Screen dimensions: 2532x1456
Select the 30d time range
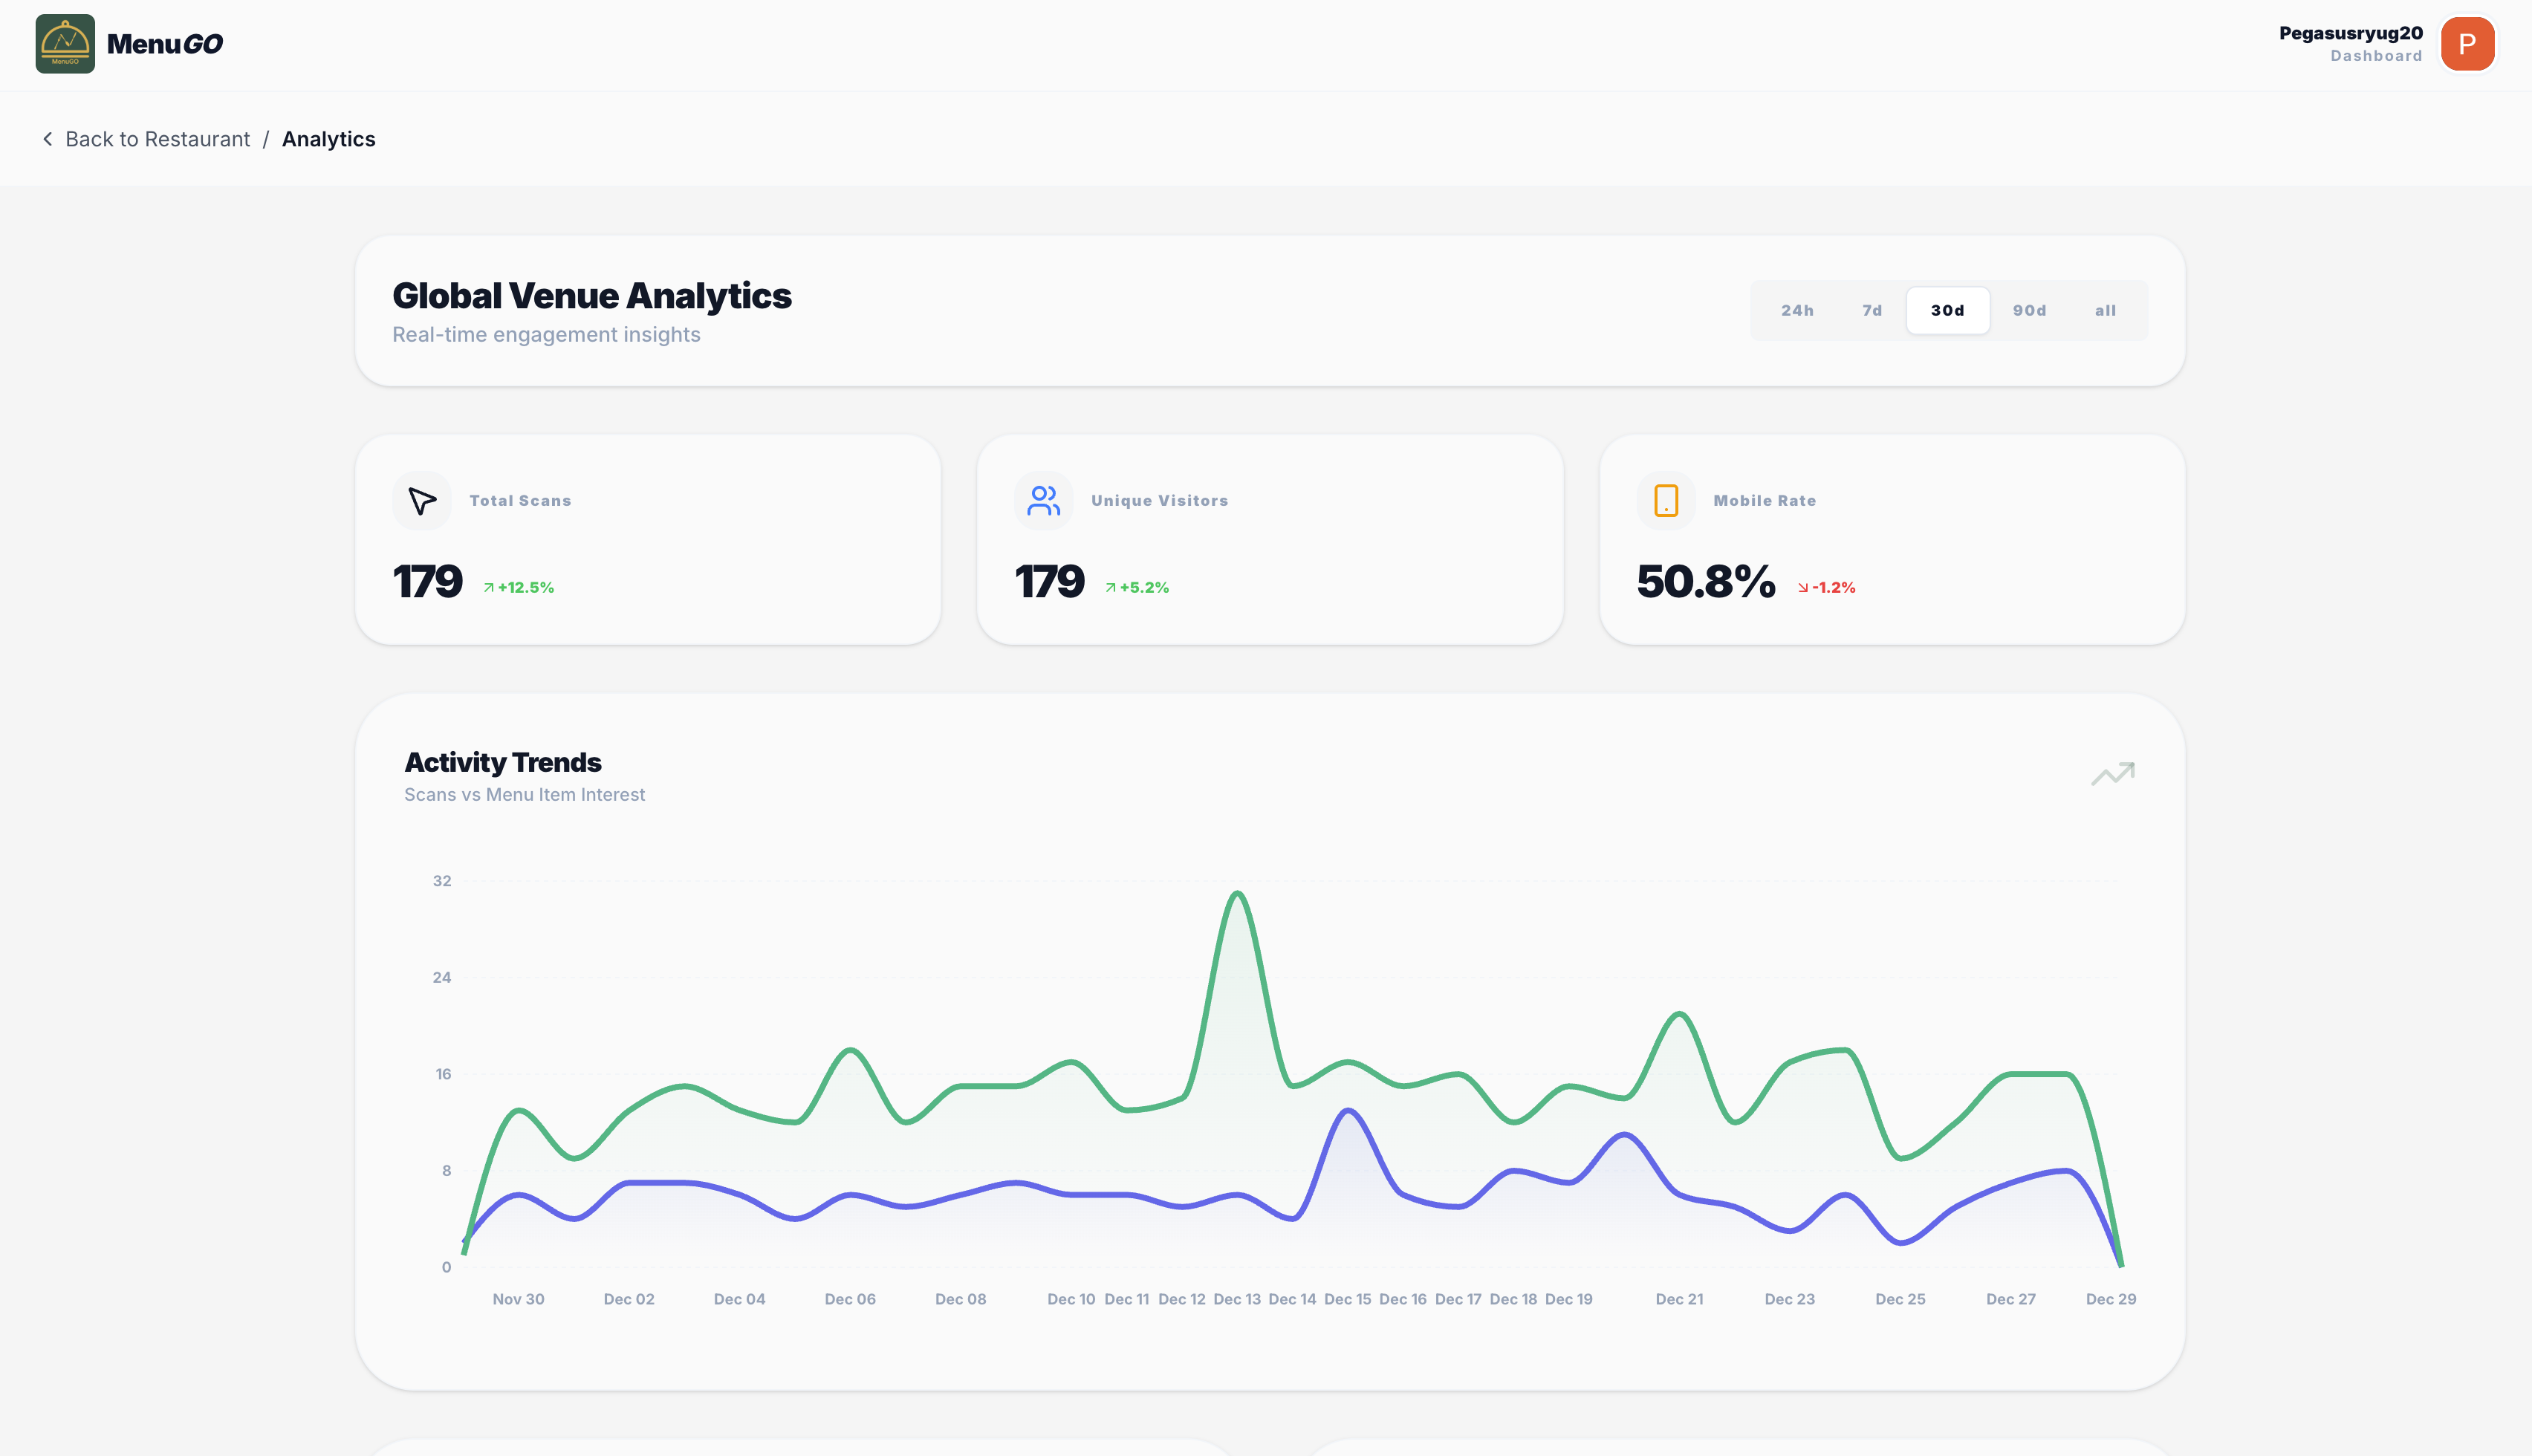[x=1947, y=311]
